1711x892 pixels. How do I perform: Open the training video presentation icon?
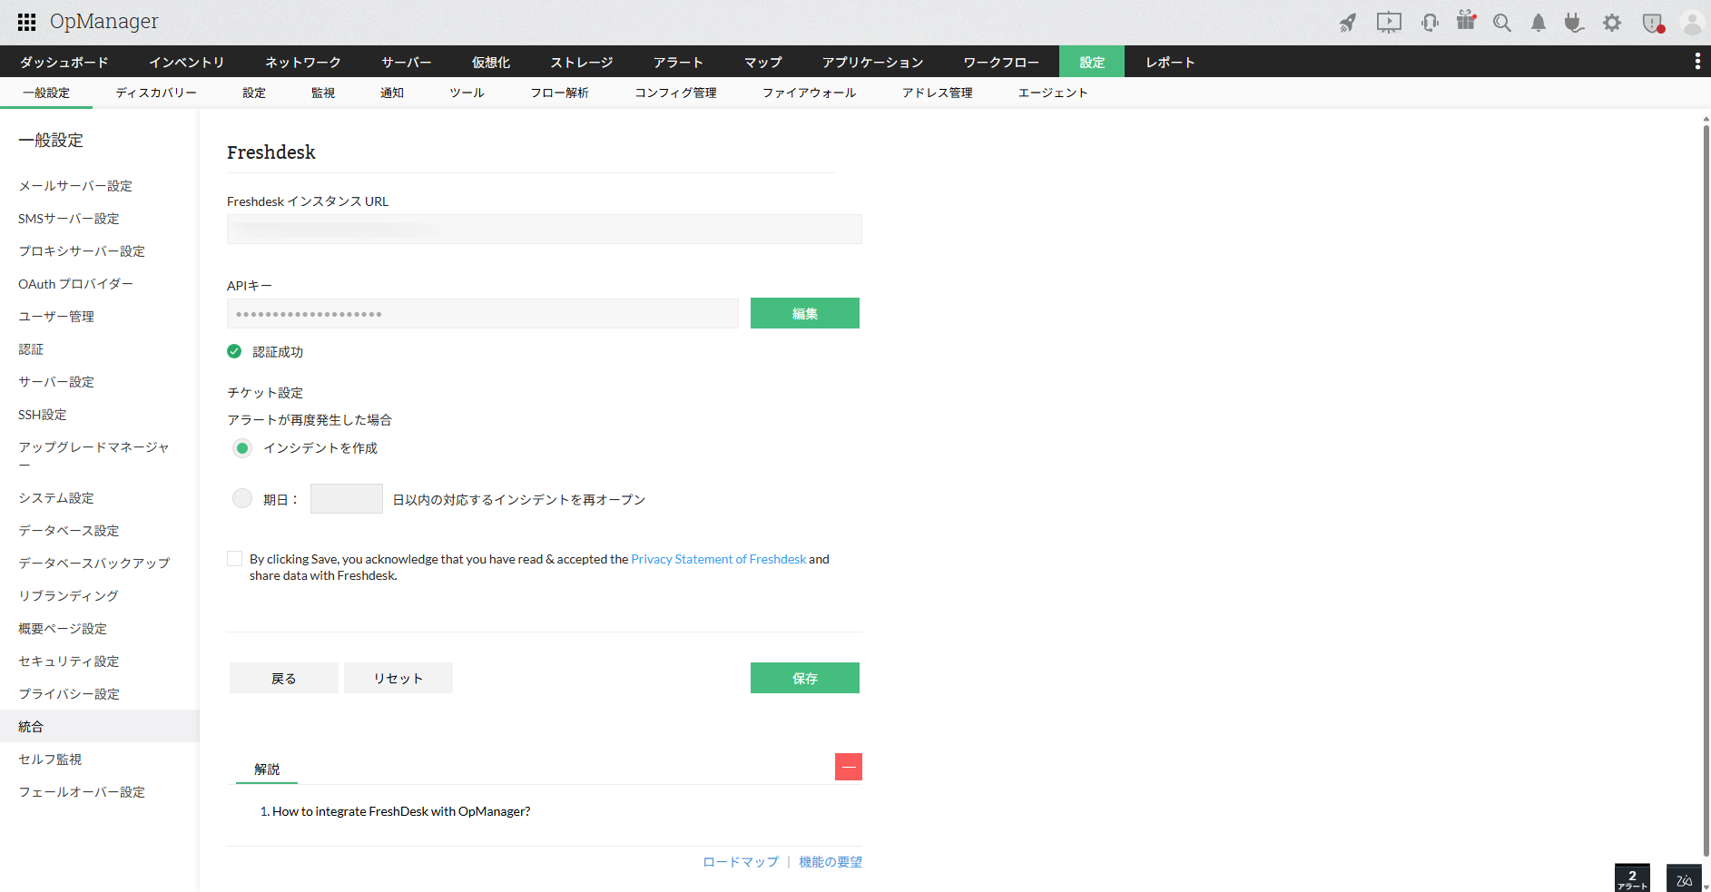point(1388,23)
